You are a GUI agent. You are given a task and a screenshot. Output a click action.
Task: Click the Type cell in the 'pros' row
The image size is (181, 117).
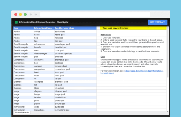24,57
